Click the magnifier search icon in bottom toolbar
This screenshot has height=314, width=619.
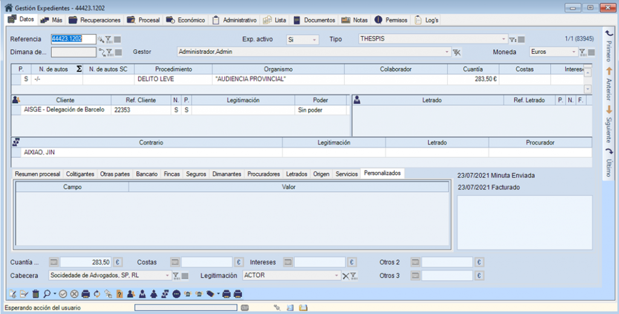[47, 295]
